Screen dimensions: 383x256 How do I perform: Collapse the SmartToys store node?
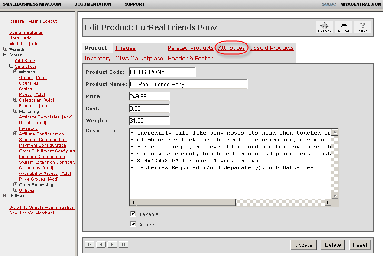pos(11,66)
